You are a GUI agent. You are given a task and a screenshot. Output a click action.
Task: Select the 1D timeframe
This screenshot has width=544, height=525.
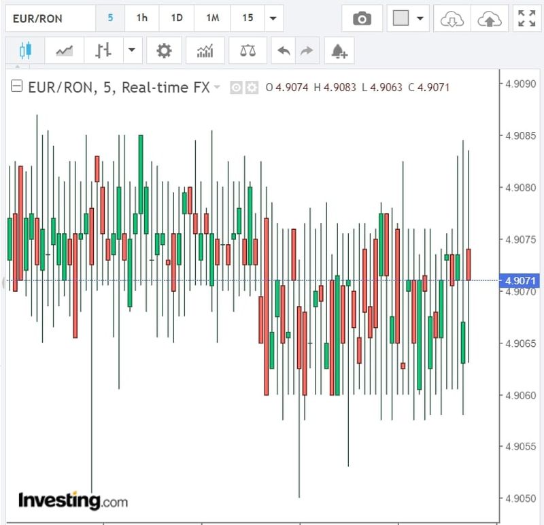click(x=177, y=18)
